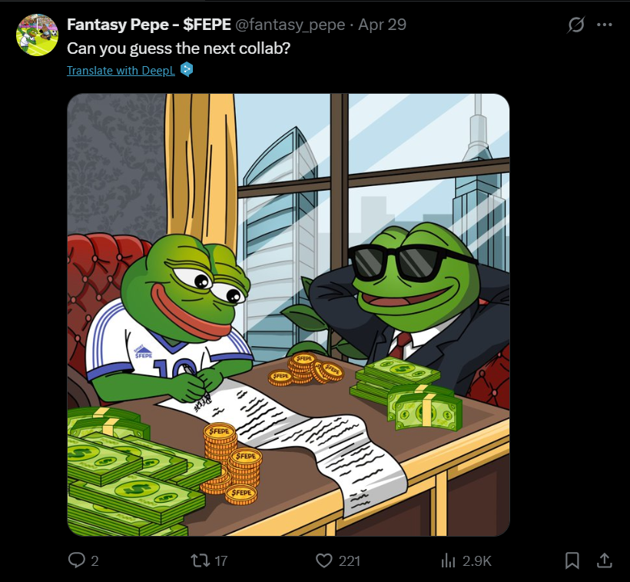Open the Pepe cartoon image attachment

(288, 314)
